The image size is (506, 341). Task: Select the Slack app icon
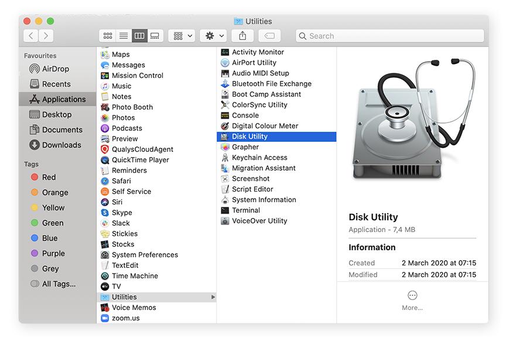click(x=105, y=223)
